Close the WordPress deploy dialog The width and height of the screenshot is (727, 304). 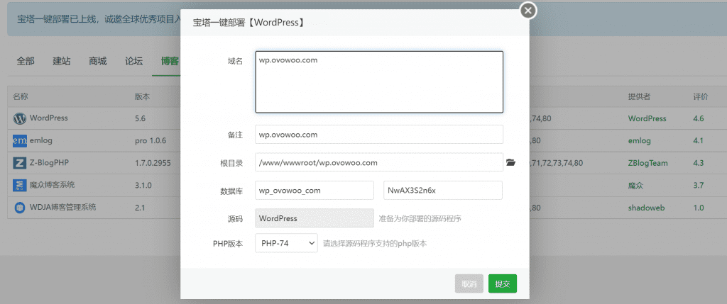click(x=528, y=11)
